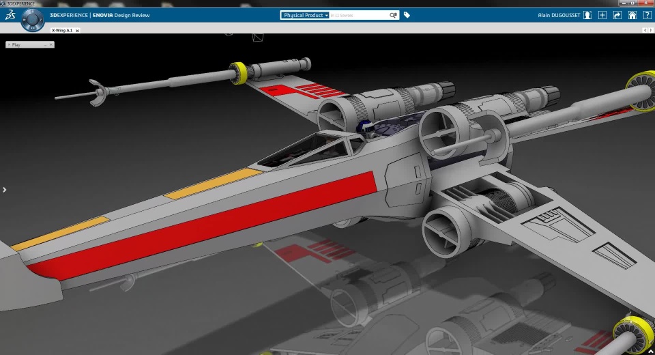Close the X-Wing A.1 tab
Viewport: 655px width, 355px height.
[77, 31]
